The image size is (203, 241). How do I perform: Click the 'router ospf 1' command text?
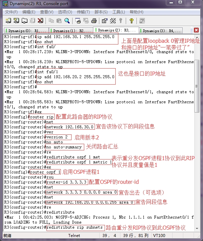(45, 172)
